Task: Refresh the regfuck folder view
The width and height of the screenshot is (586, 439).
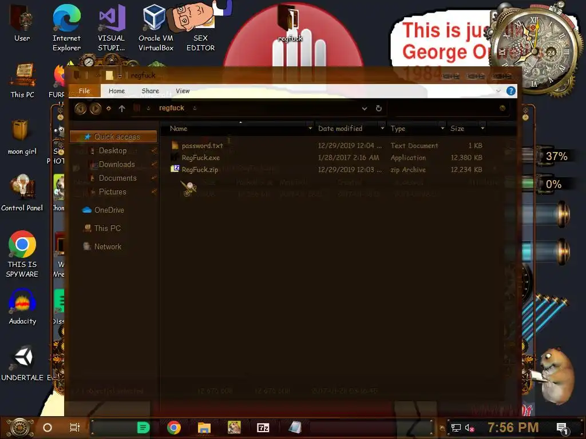Action: pyautogui.click(x=379, y=108)
